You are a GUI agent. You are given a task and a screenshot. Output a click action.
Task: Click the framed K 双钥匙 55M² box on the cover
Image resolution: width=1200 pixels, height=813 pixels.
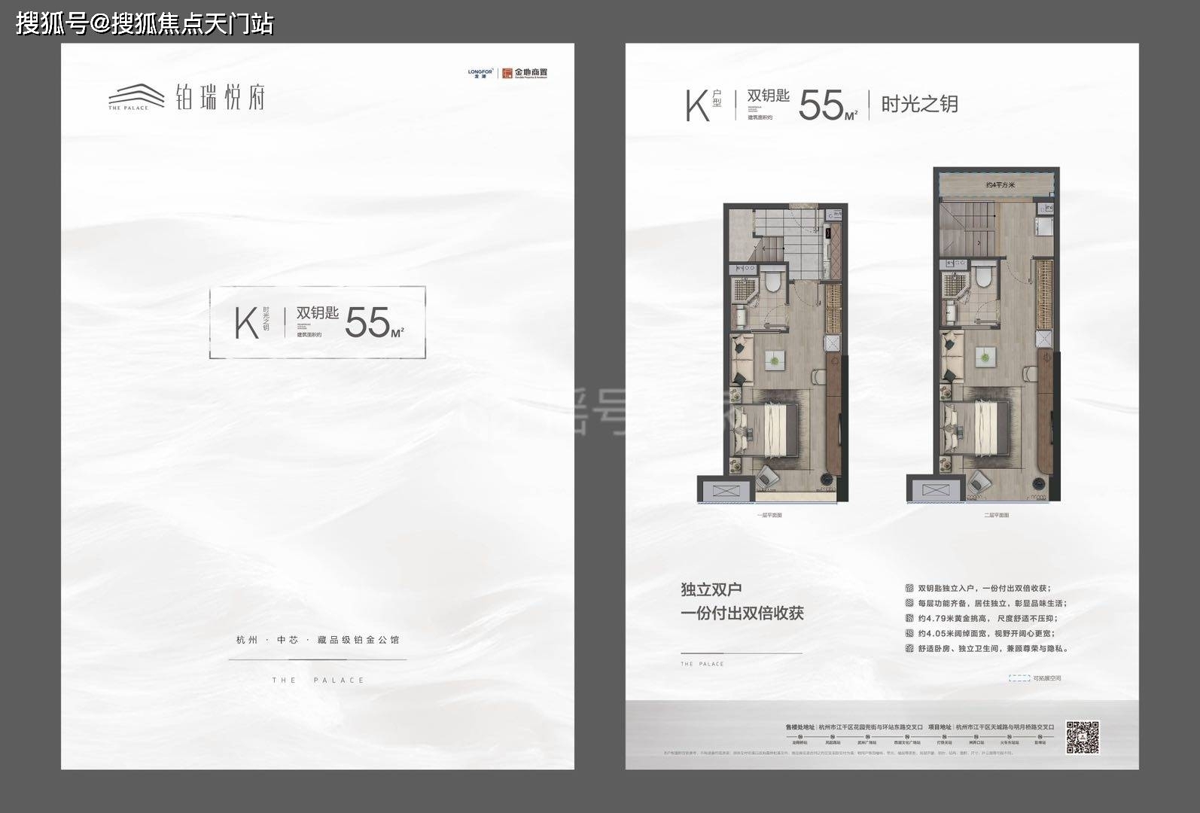coord(318,322)
